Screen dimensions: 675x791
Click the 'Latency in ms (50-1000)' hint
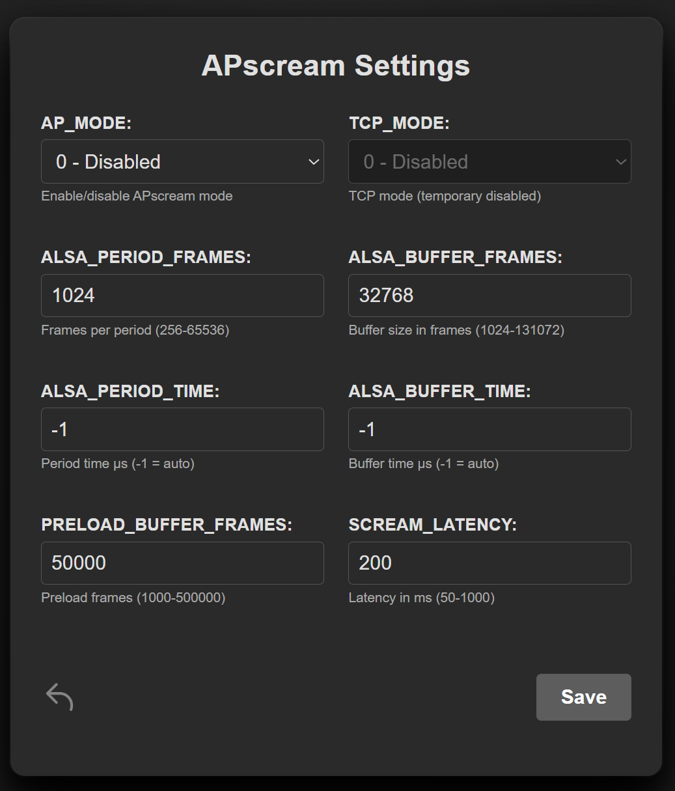point(421,598)
